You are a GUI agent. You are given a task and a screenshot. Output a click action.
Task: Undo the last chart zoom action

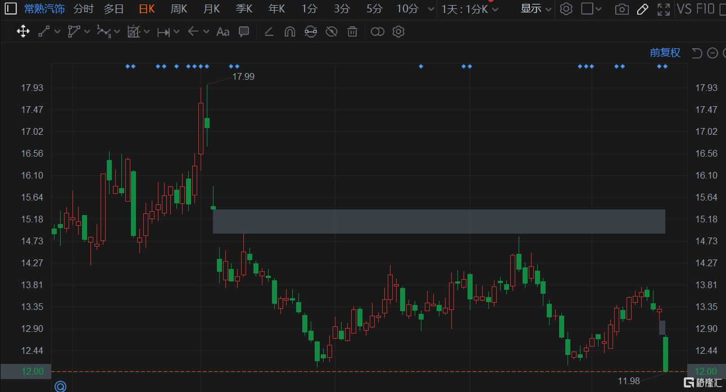point(697,53)
